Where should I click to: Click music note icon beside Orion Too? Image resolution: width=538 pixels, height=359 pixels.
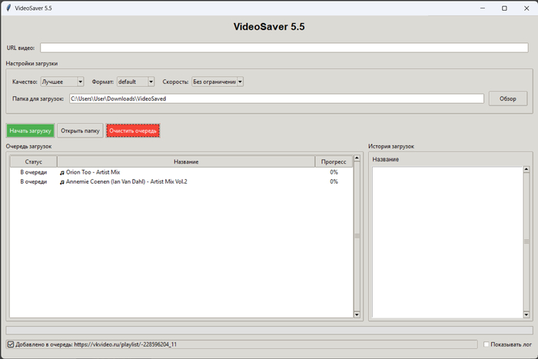click(62, 172)
